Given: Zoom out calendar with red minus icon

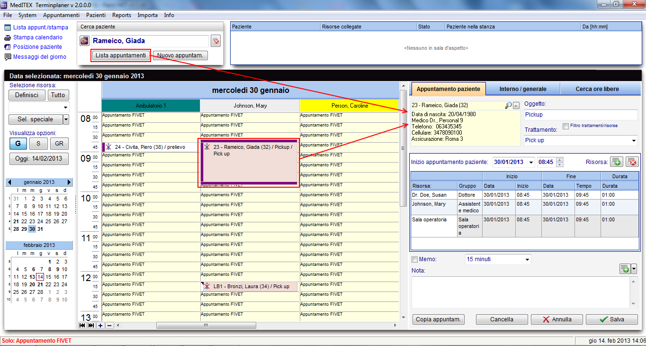Looking at the screenshot, I should [109, 326].
